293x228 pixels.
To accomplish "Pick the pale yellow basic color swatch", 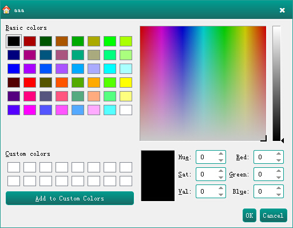I will pyautogui.click(x=126, y=96).
